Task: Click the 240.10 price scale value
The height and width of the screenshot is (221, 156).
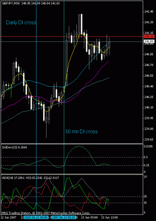Action: (x=149, y=107)
